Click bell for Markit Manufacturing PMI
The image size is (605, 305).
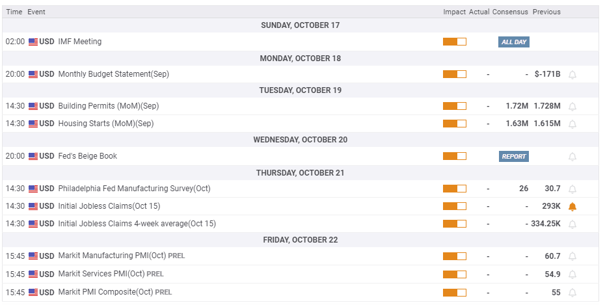point(572,257)
